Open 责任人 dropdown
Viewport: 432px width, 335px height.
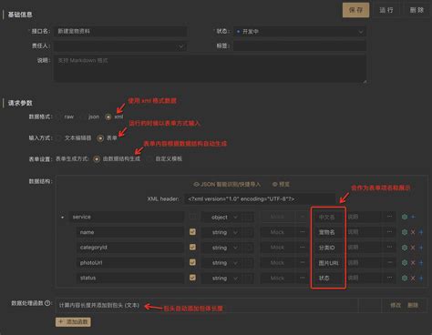point(120,46)
